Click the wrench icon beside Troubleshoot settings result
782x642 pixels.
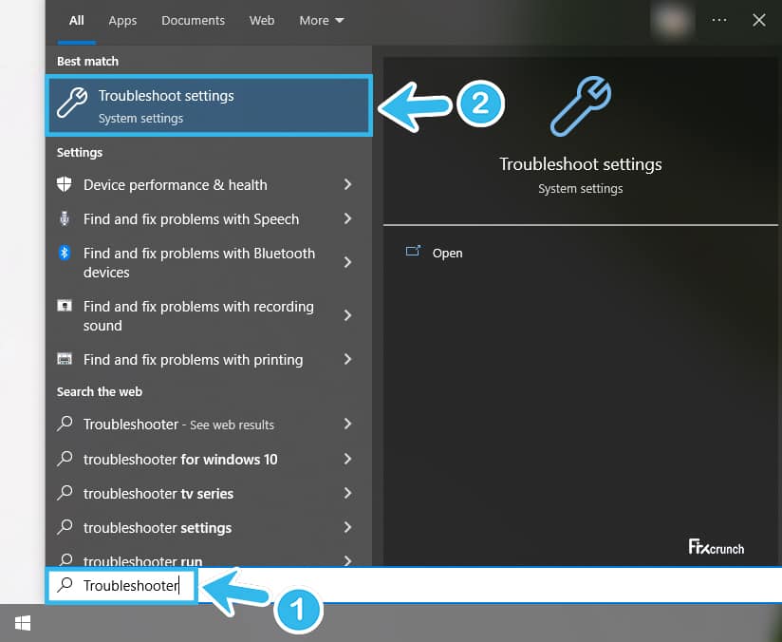coord(72,103)
